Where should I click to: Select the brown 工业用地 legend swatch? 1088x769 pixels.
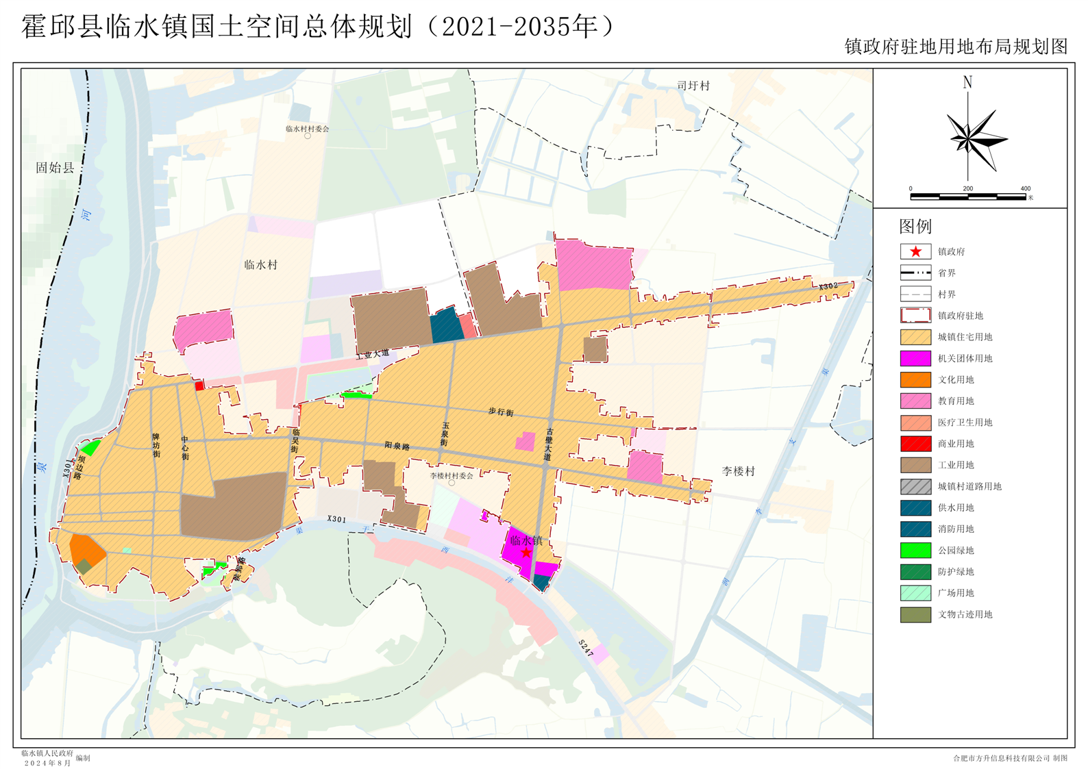915,465
